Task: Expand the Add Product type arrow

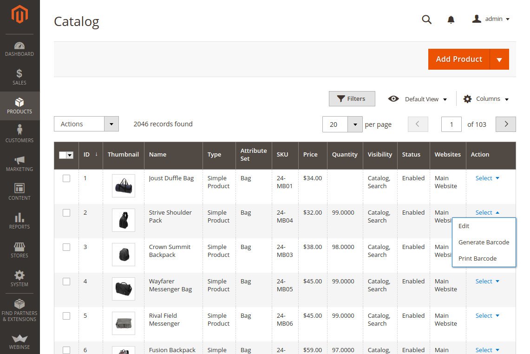Action: 499,59
